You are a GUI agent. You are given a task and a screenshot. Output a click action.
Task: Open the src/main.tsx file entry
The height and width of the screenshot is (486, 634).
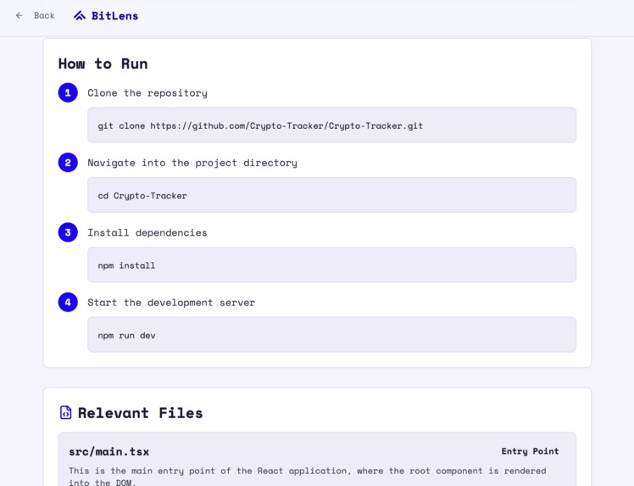(x=317, y=460)
